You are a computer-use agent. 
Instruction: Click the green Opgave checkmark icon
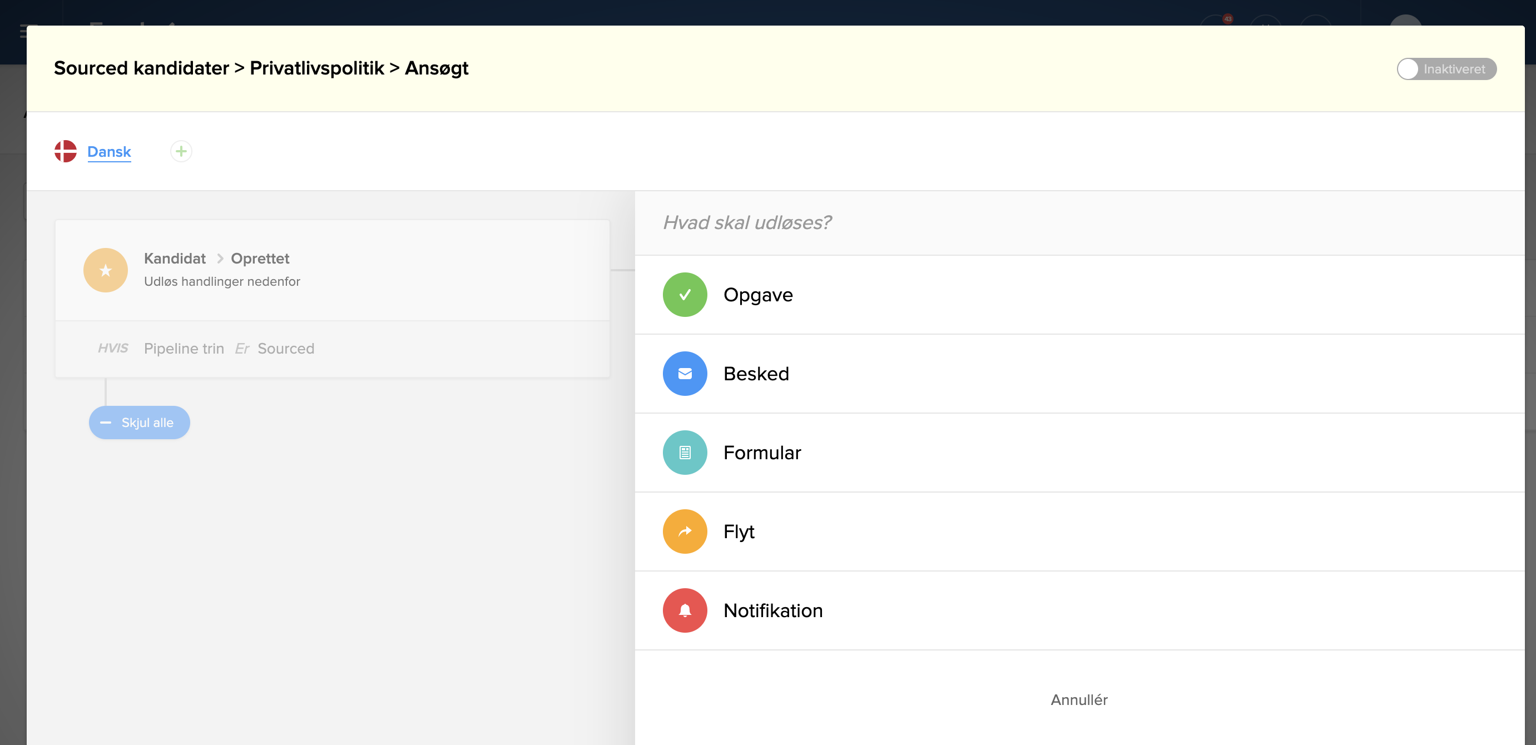[x=685, y=295]
